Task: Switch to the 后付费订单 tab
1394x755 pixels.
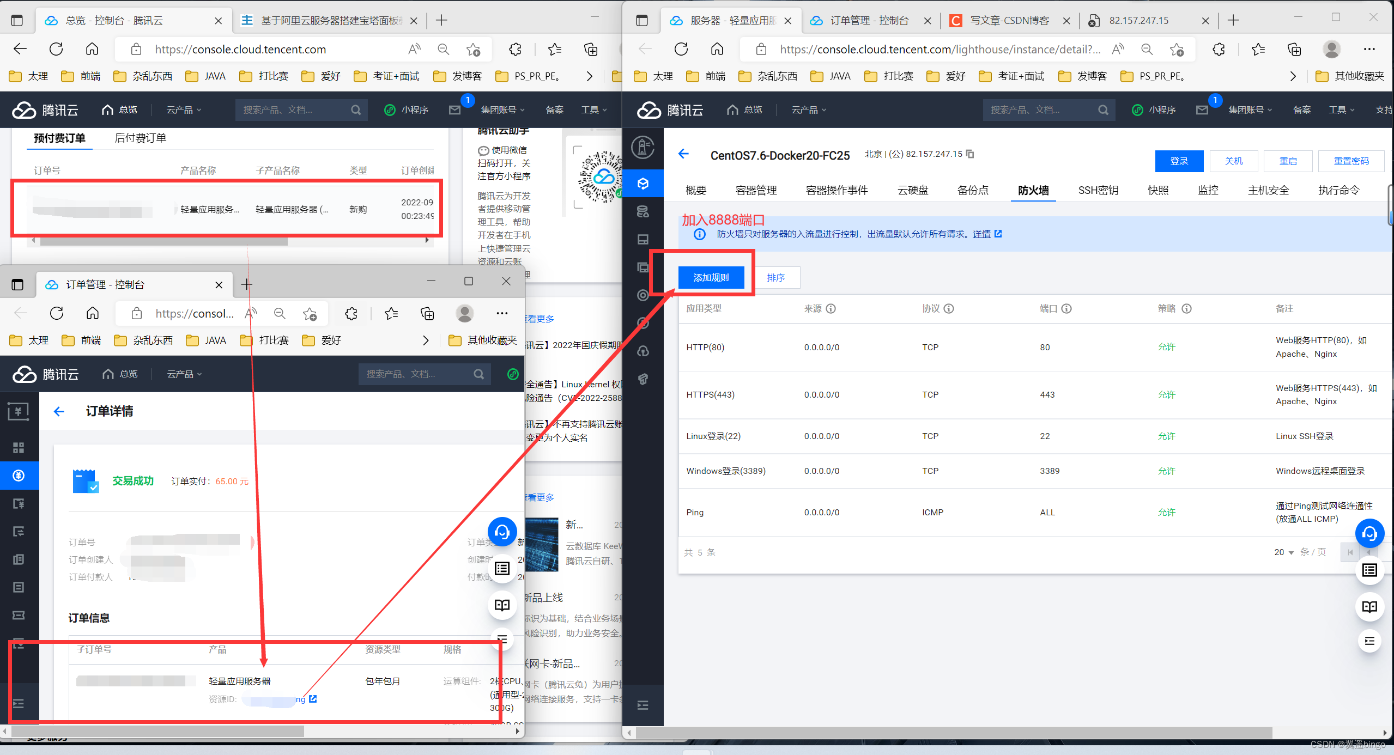Action: point(141,138)
